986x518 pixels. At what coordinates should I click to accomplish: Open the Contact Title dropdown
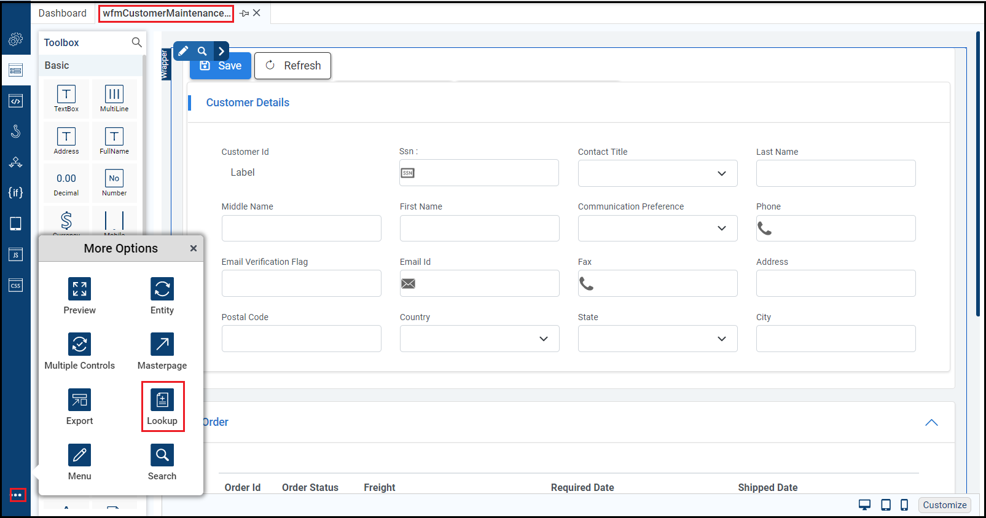pyautogui.click(x=657, y=173)
